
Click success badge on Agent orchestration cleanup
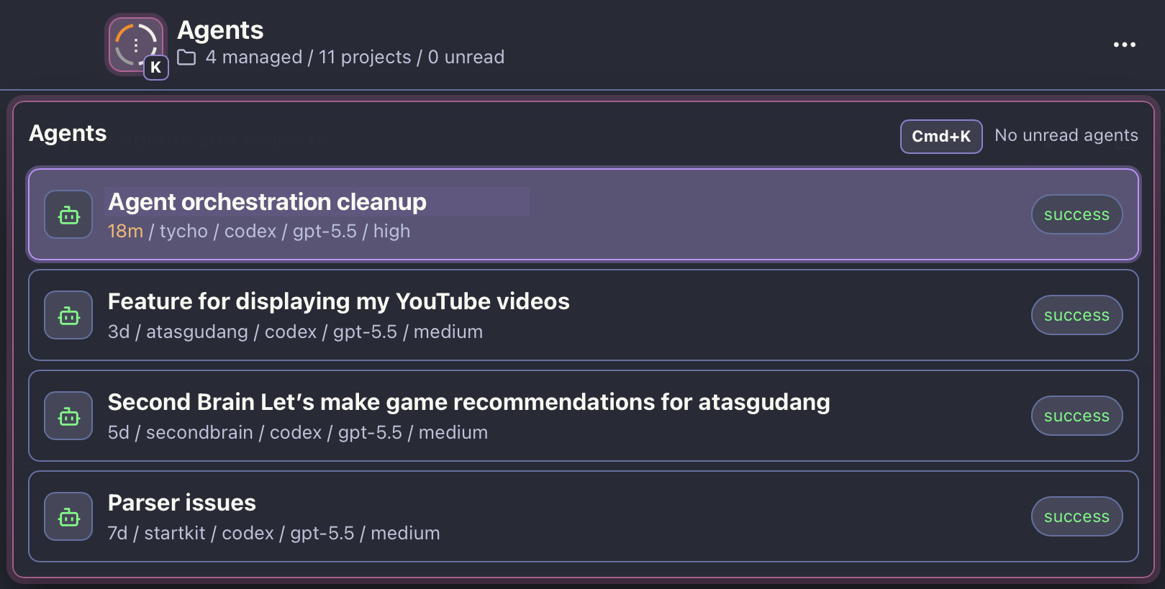tap(1076, 214)
